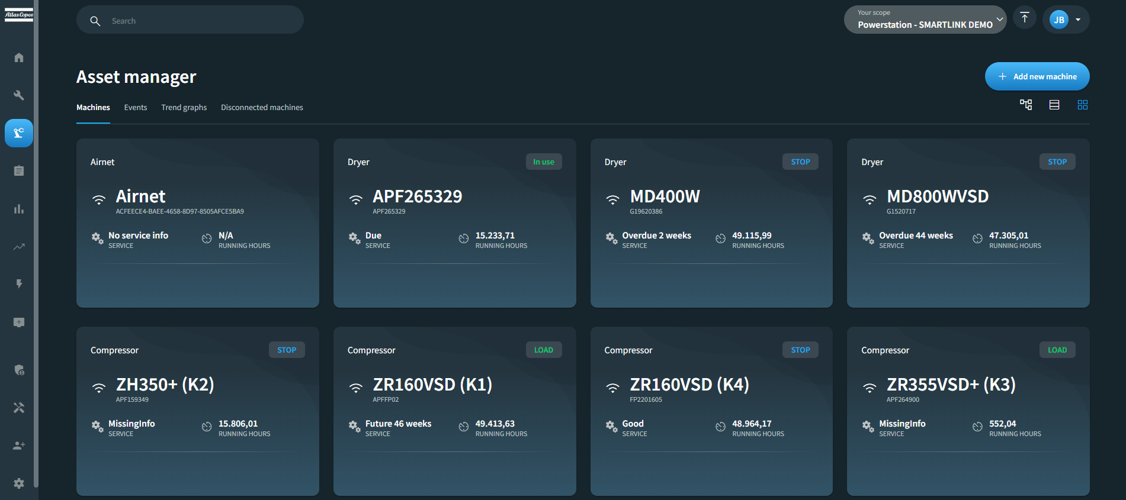Click the '15.233,71' running hours value
The height and width of the screenshot is (500, 1126).
click(495, 236)
